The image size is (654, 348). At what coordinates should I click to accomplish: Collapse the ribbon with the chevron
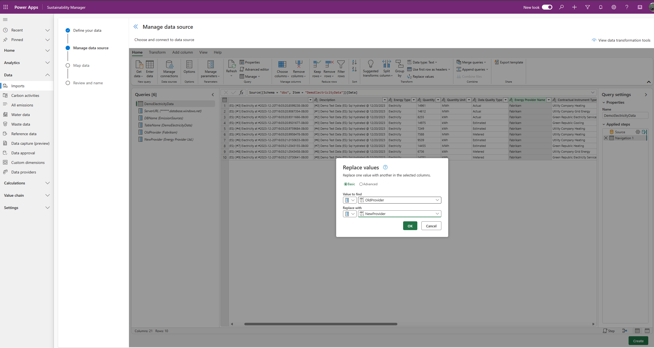click(x=649, y=82)
